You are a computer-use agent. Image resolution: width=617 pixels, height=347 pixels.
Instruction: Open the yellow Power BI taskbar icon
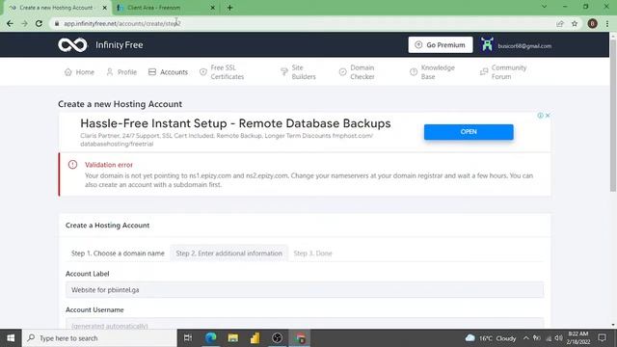pyautogui.click(x=255, y=338)
